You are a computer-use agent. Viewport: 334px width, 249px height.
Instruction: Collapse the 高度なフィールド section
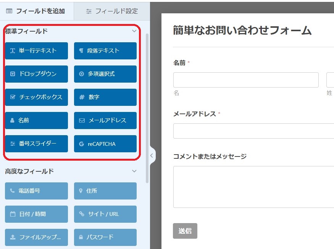134,171
